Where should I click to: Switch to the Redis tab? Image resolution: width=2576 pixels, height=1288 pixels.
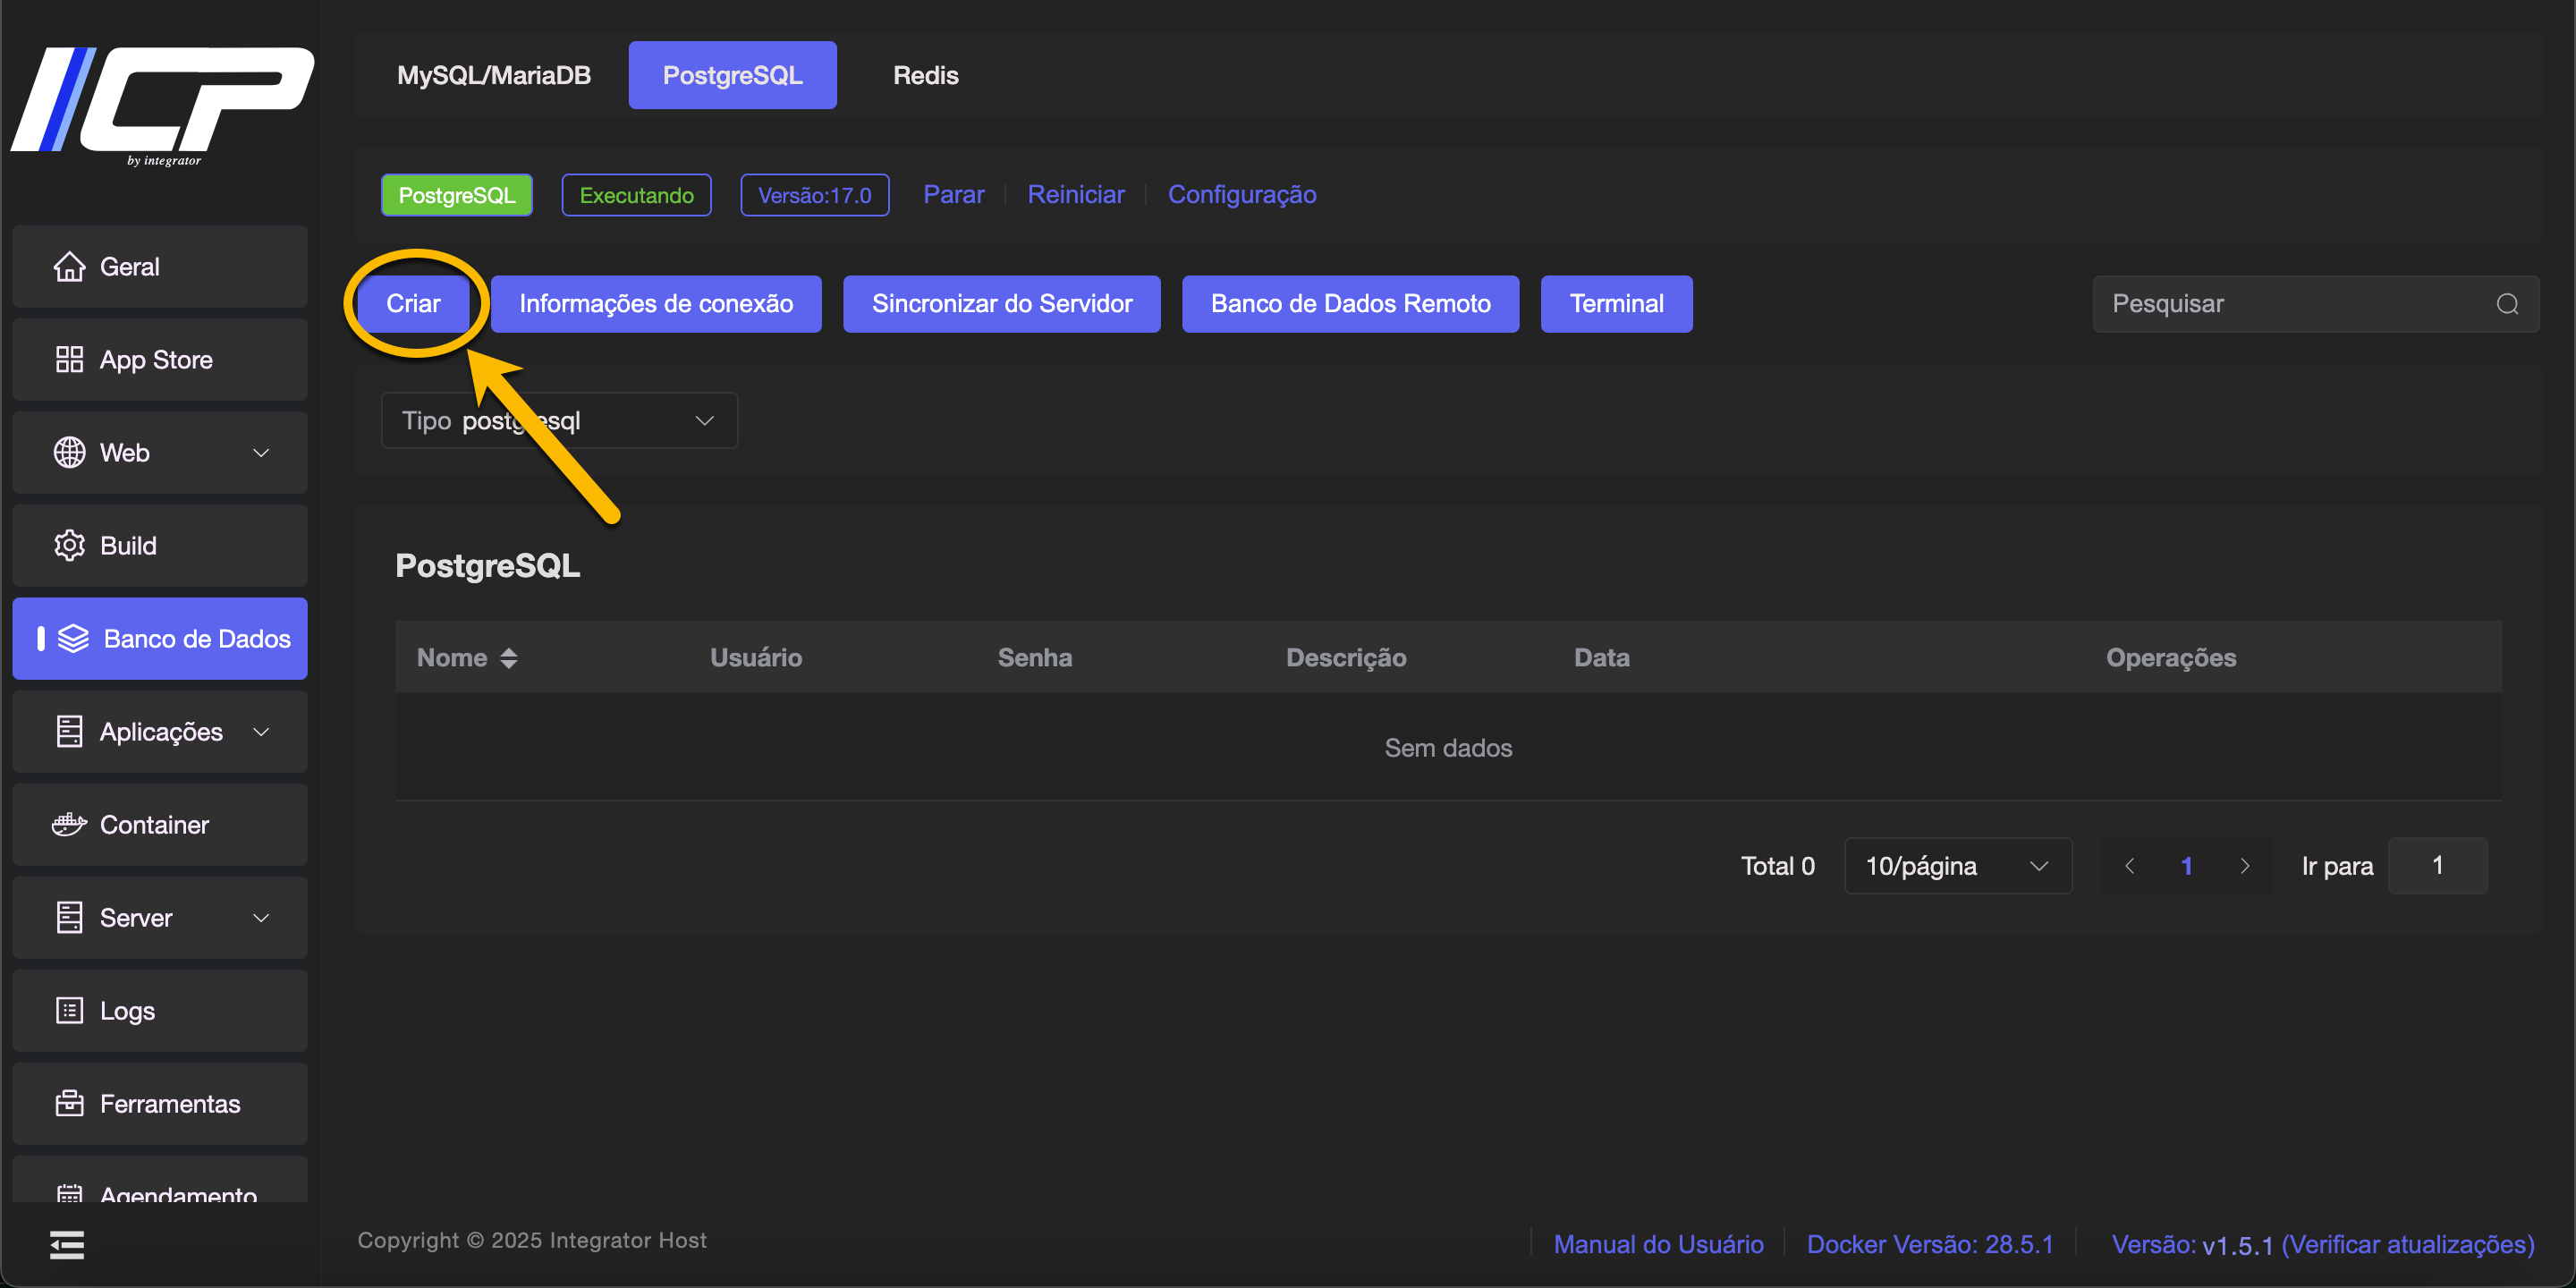click(925, 75)
